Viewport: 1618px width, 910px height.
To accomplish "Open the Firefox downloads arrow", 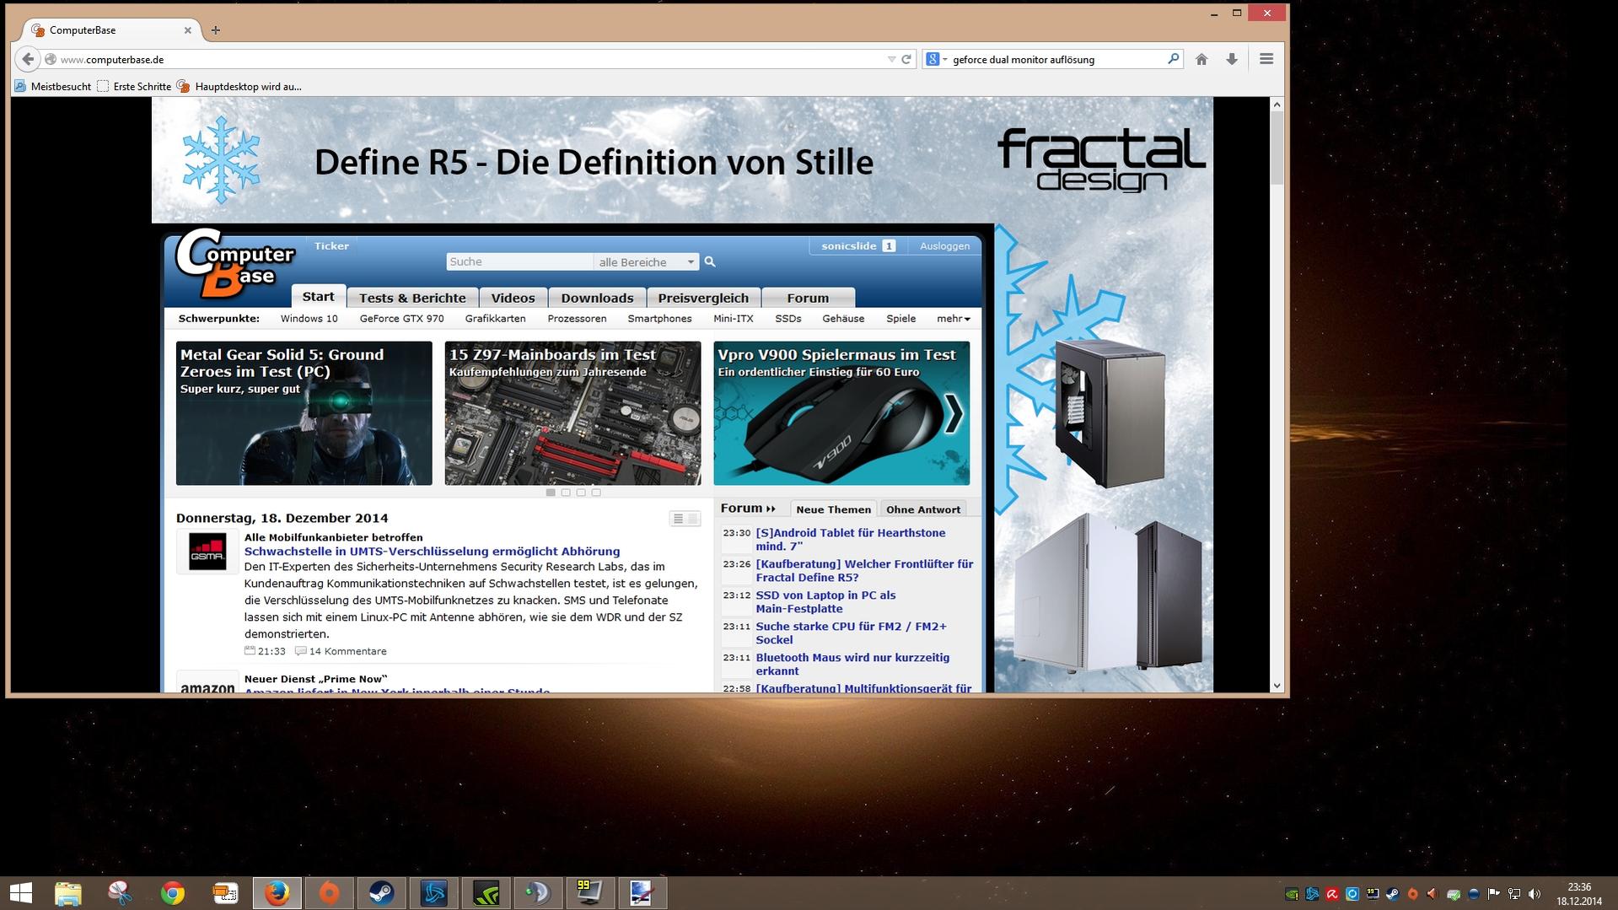I will tap(1232, 59).
